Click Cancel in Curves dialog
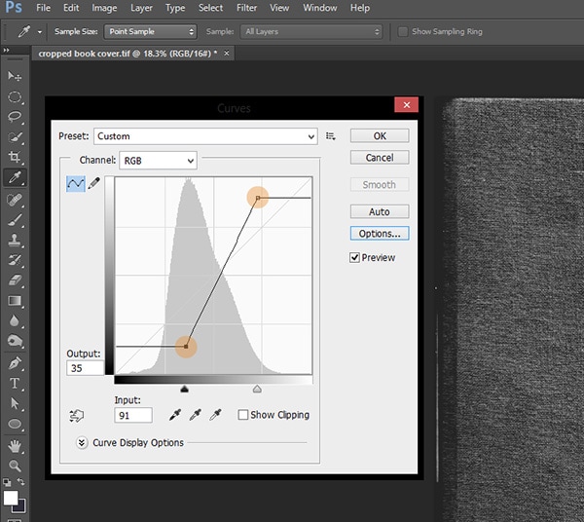 click(x=380, y=158)
